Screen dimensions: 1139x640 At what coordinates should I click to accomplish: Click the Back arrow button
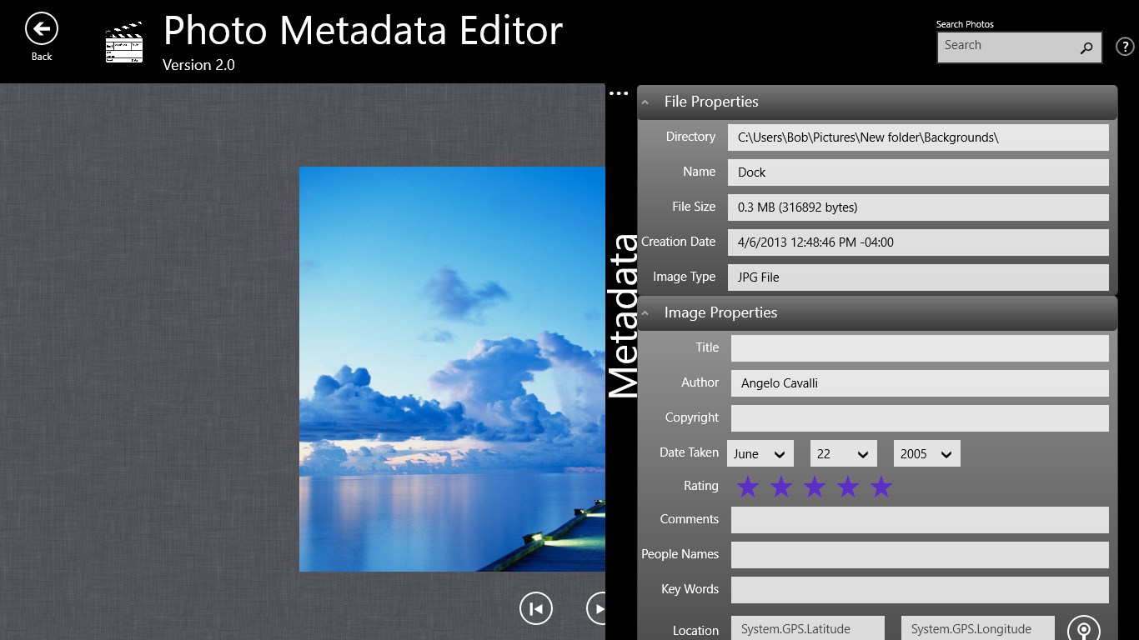click(41, 29)
